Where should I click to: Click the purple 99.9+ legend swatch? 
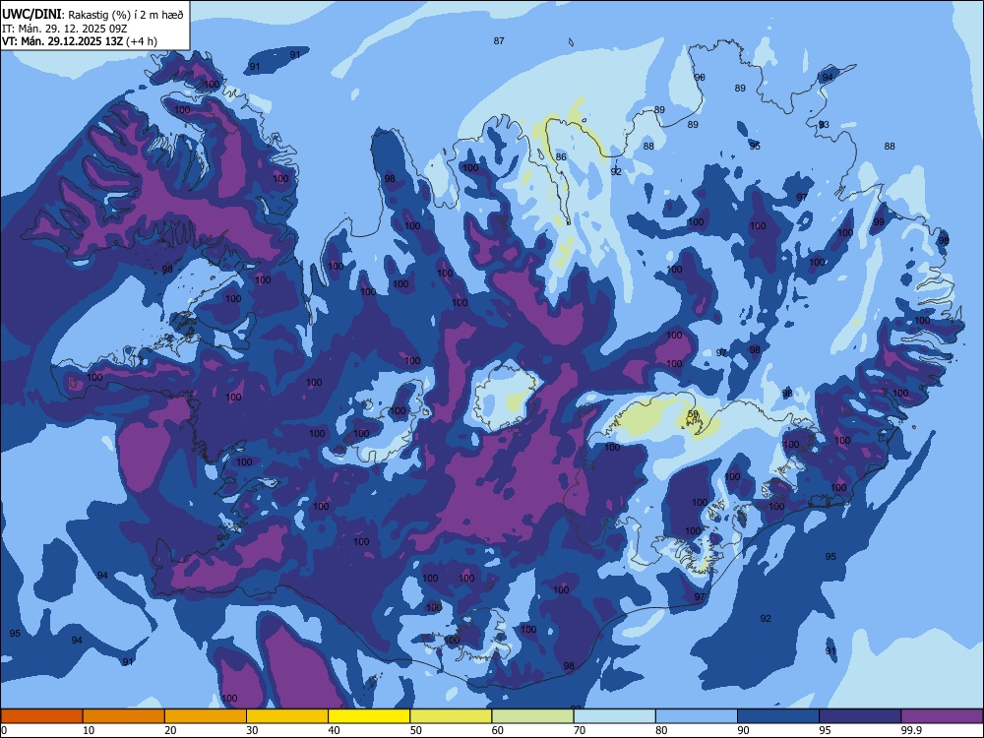[942, 716]
